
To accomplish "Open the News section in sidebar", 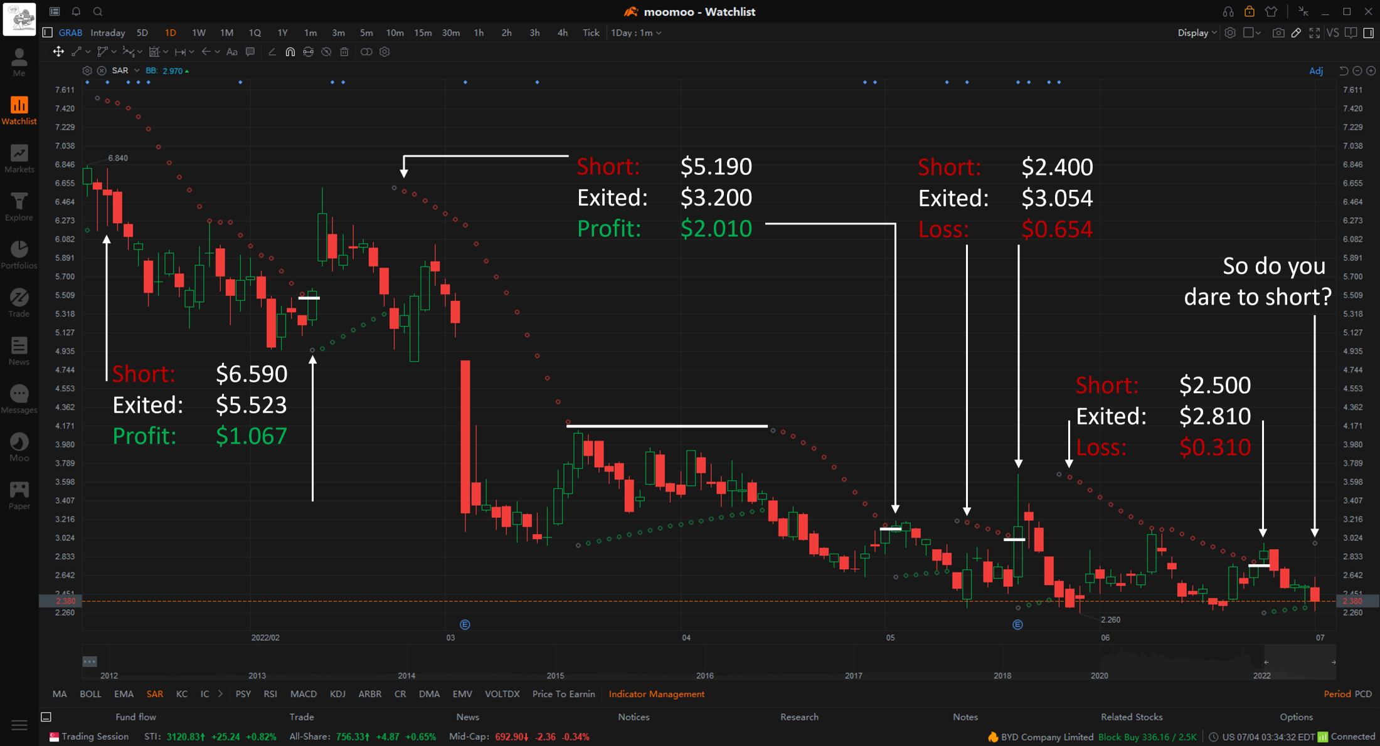I will tap(19, 352).
